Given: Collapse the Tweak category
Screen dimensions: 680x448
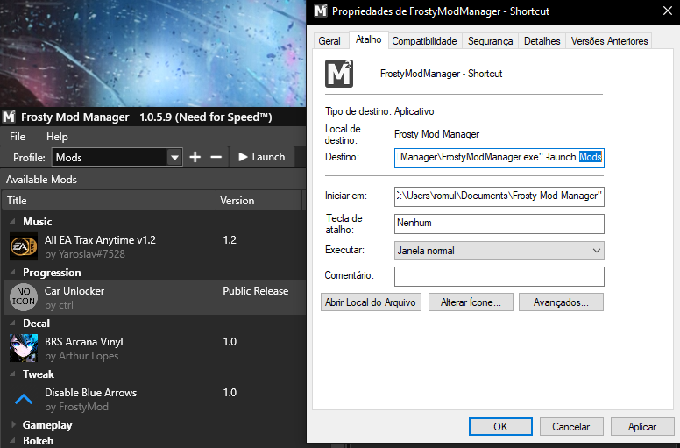Looking at the screenshot, I should click(x=12, y=373).
